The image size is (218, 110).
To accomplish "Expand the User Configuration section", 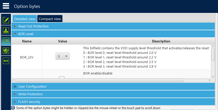I will [x=113, y=86].
